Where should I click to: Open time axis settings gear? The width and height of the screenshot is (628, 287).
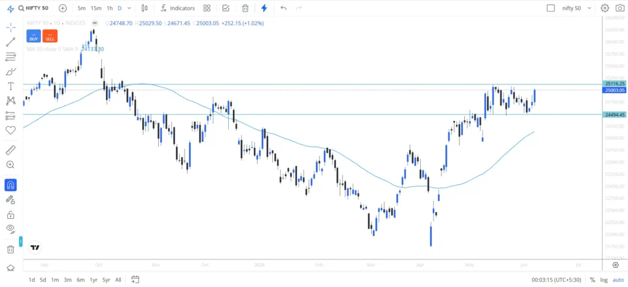pos(616,265)
